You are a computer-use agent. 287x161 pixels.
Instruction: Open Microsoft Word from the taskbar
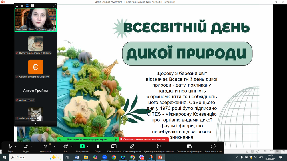pyautogui.click(x=77, y=157)
